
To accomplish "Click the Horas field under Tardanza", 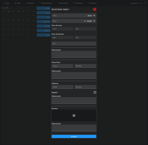I will pos(62,87).
